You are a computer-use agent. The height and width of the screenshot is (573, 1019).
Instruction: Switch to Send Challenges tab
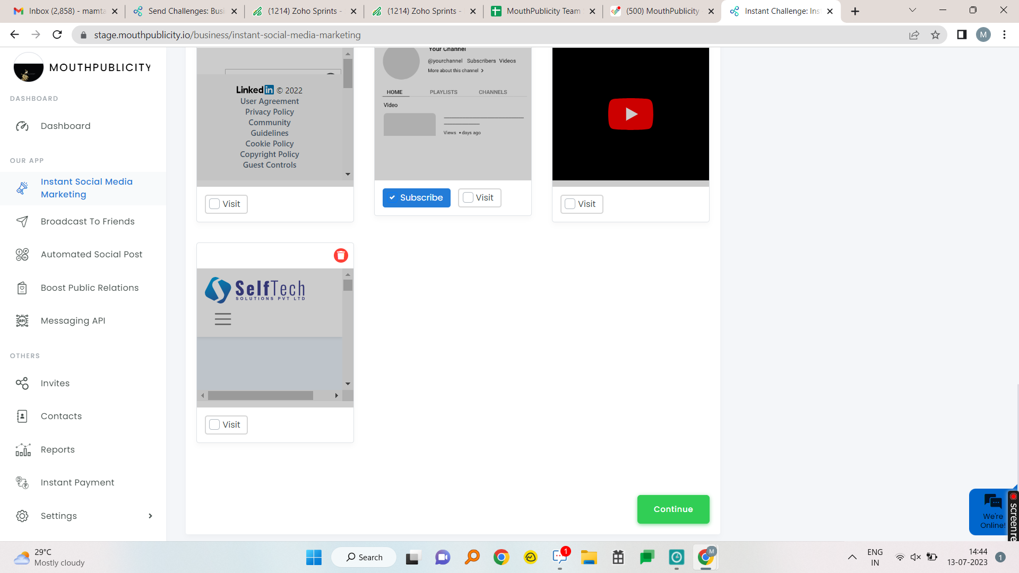click(x=185, y=11)
